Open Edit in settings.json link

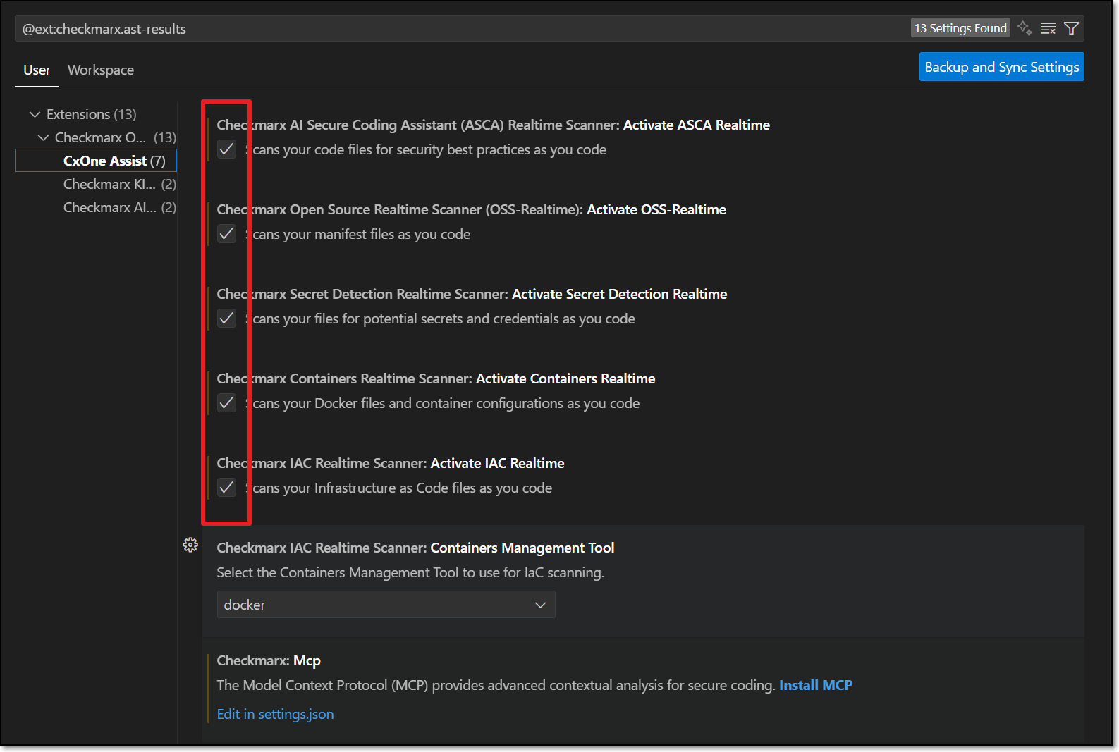point(275,714)
